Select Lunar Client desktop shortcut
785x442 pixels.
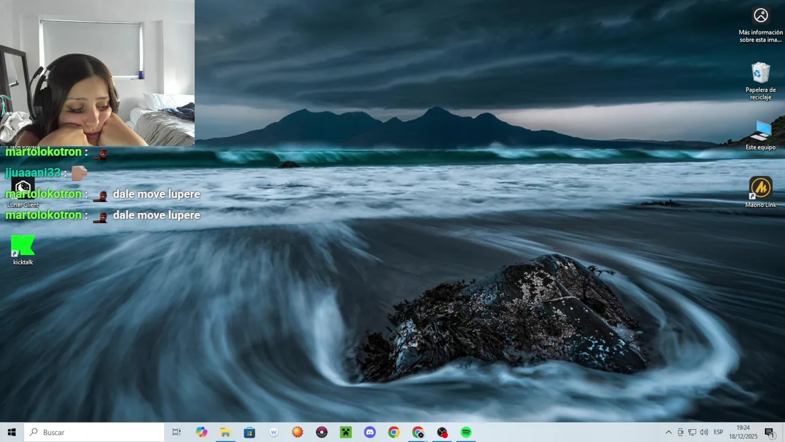tap(23, 193)
